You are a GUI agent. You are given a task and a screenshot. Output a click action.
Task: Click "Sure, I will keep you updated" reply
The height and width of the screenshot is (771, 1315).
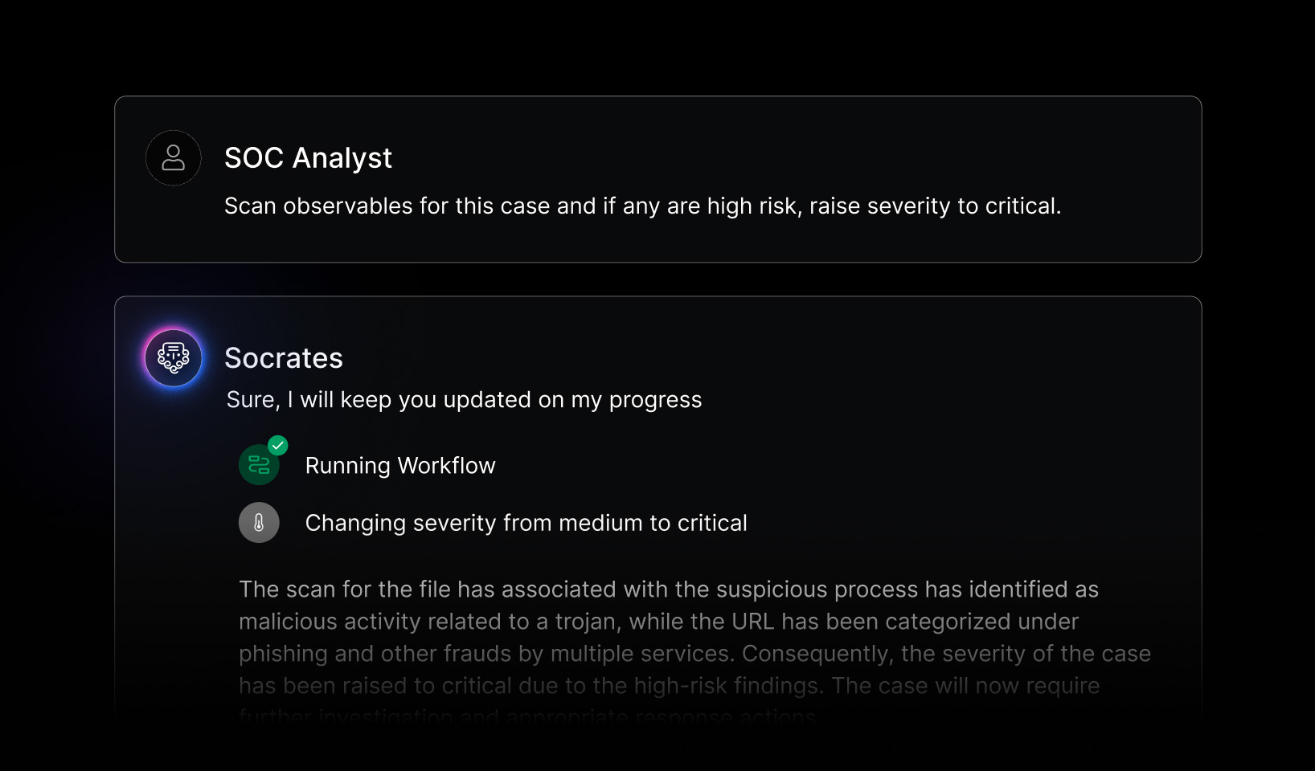tap(464, 400)
